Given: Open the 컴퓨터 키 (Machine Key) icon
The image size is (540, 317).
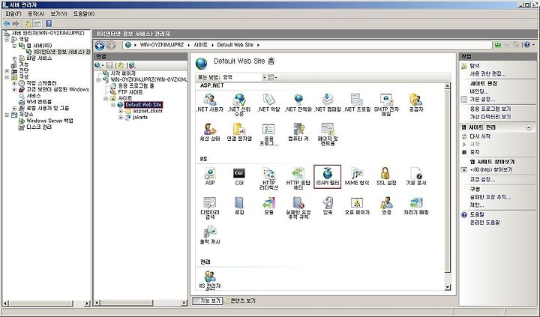Looking at the screenshot, I should 298,132.
